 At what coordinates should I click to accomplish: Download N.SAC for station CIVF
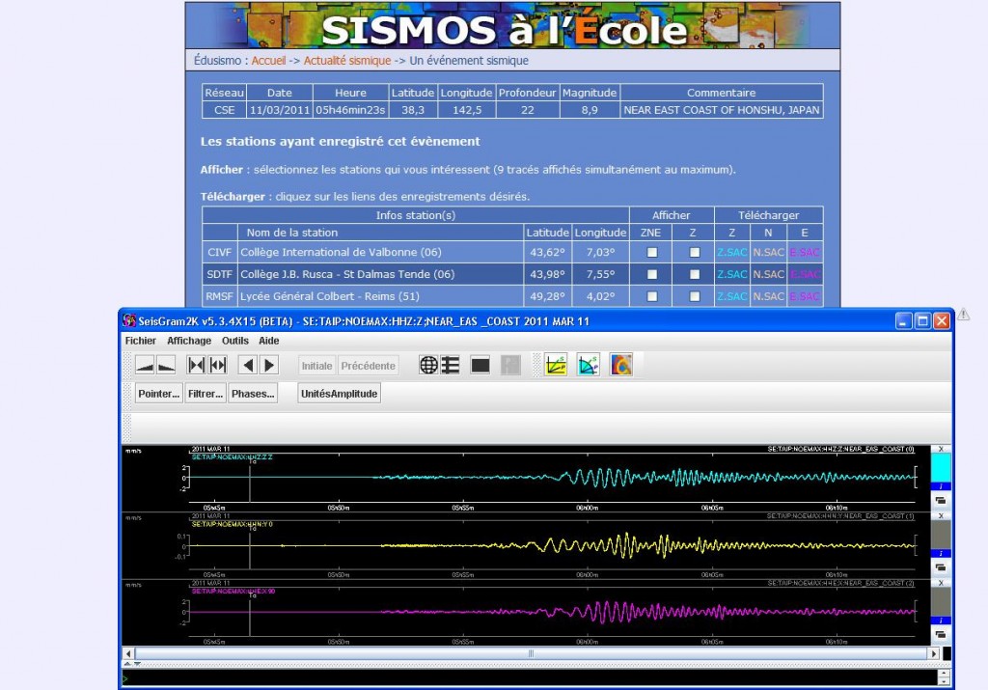(768, 253)
